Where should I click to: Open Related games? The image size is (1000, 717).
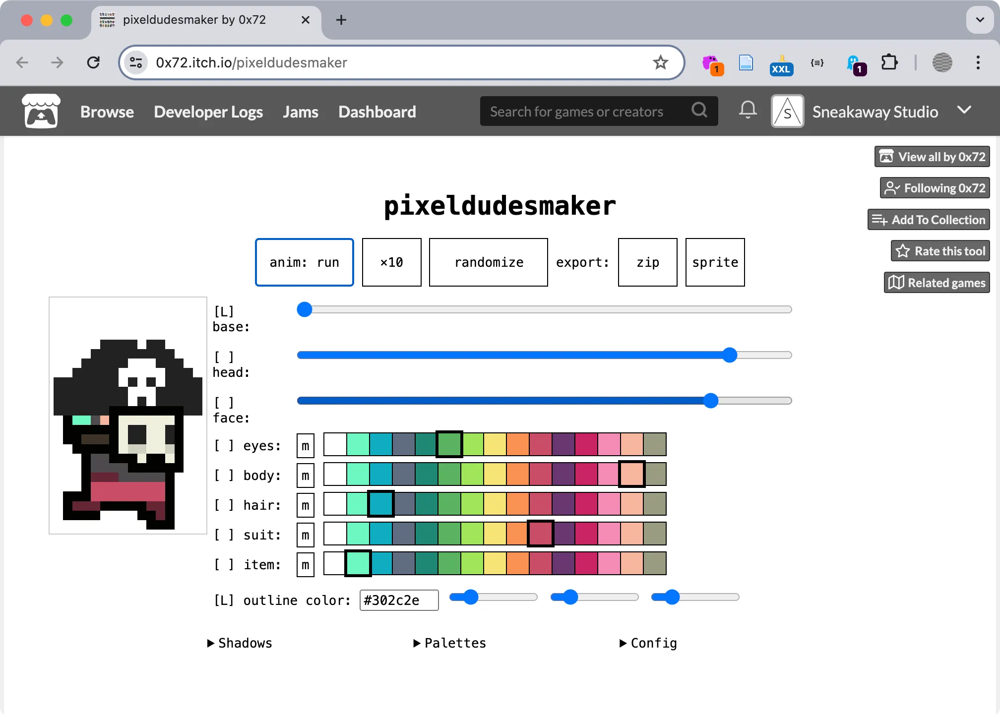pyautogui.click(x=936, y=282)
